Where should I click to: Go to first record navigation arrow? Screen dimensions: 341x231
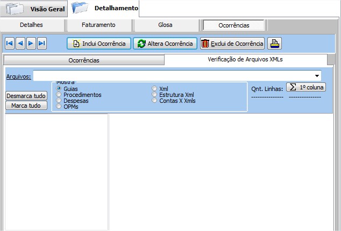pos(10,44)
